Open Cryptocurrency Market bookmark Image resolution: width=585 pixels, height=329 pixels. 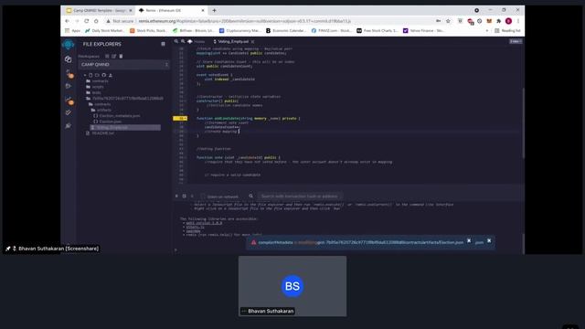239,30
